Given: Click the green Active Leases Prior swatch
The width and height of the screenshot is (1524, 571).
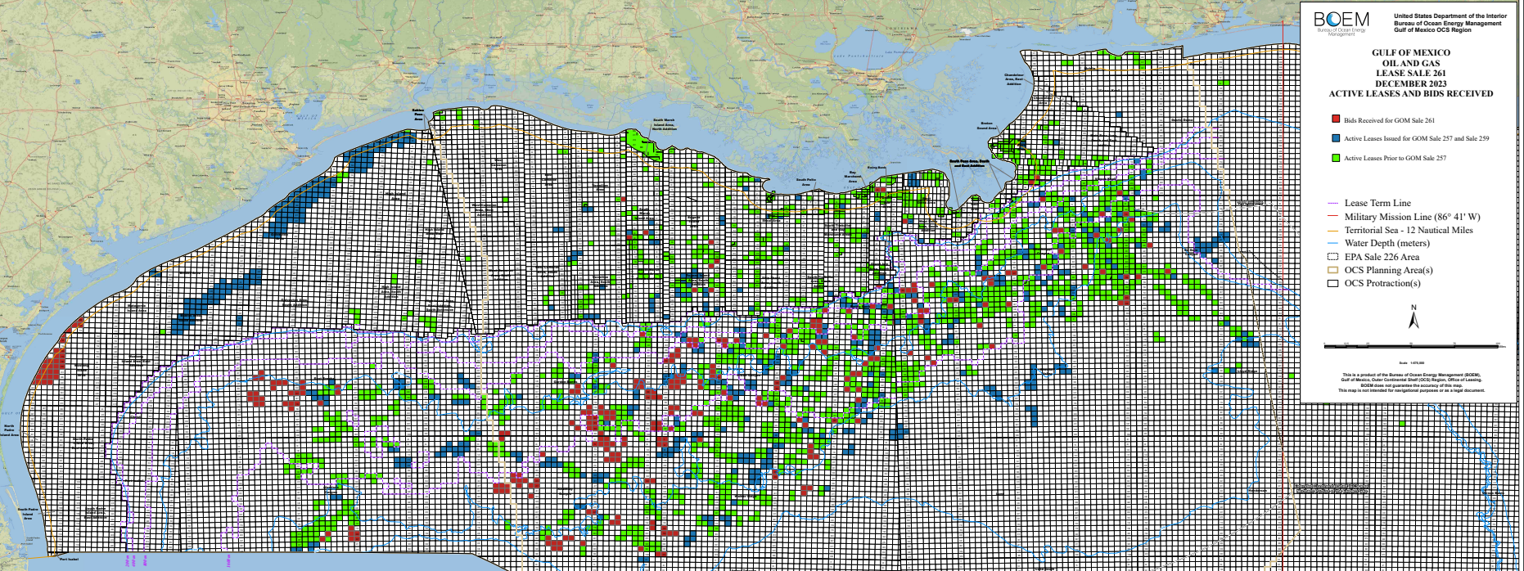Looking at the screenshot, I should tap(1336, 158).
